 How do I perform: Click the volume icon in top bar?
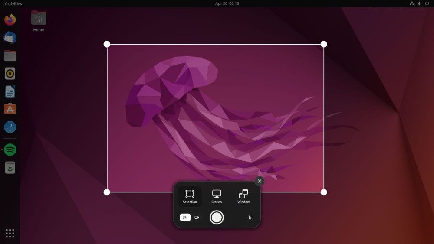coord(419,3)
